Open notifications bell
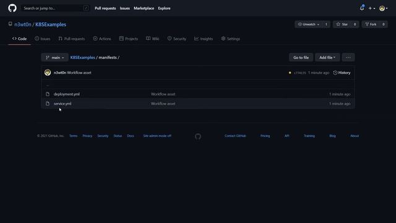 362,8
